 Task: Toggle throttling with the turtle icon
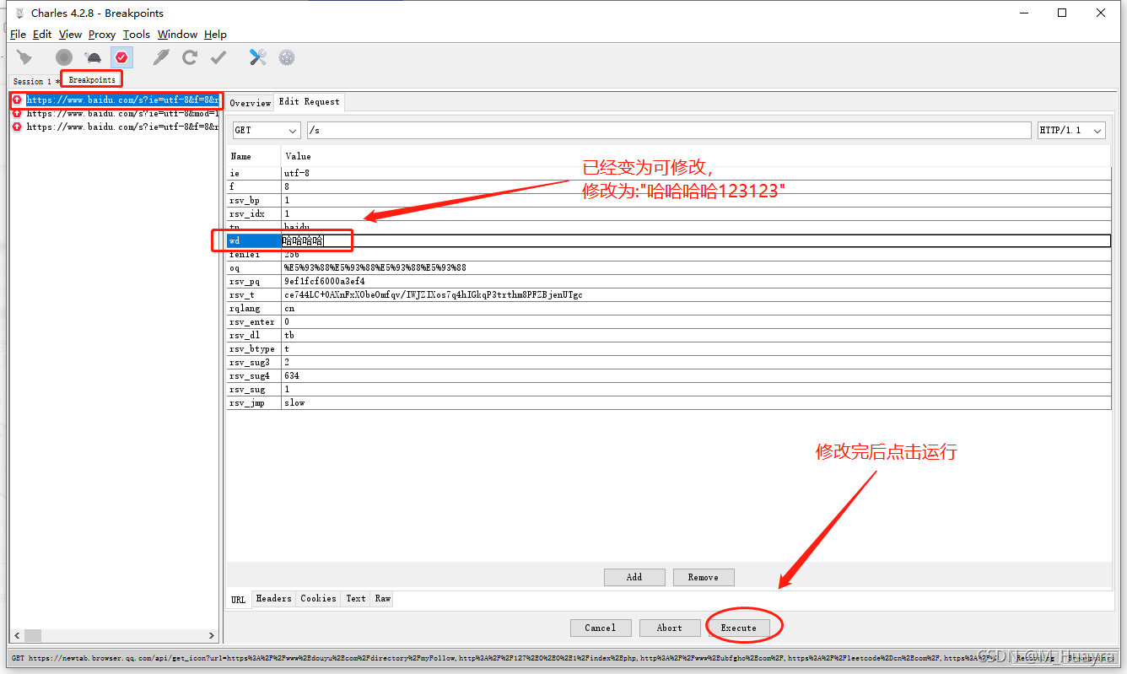click(93, 57)
